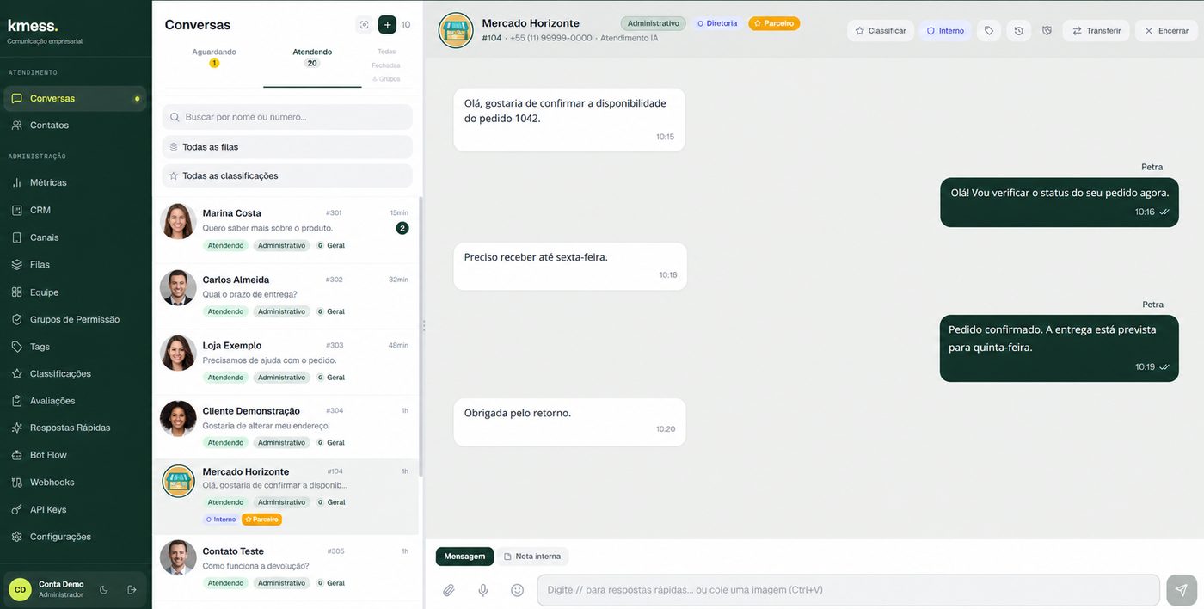This screenshot has height=609, width=1204.
Task: Click Mercado Horizonte avatar in chat header
Action: (x=456, y=30)
